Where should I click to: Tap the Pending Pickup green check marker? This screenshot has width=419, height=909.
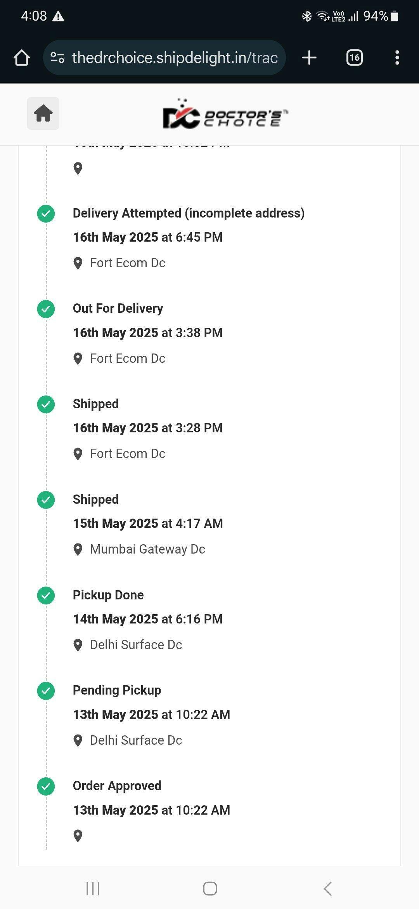[46, 691]
